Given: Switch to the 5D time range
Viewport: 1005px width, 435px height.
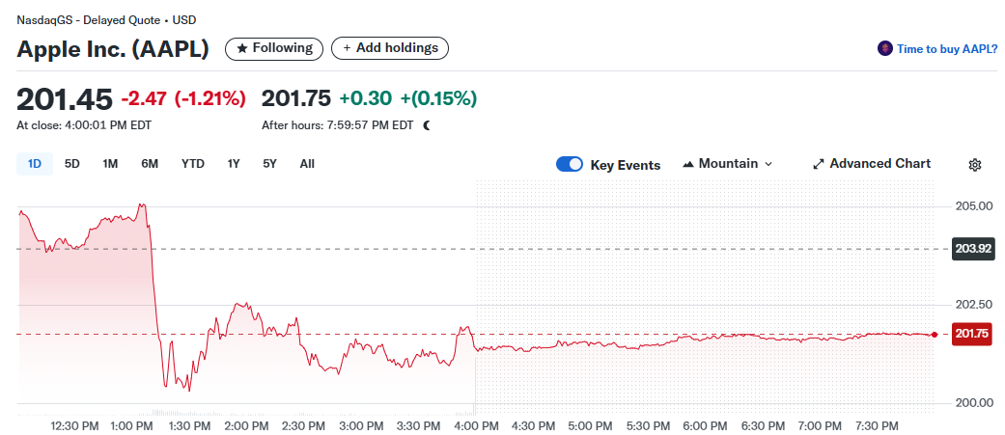Looking at the screenshot, I should coord(72,164).
